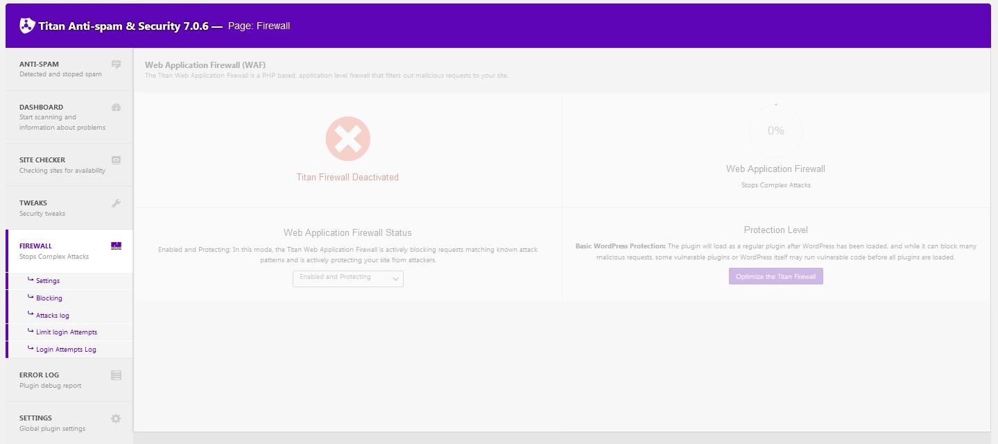998x444 pixels.
Task: Open the Tweaks security section
Action: (69, 207)
